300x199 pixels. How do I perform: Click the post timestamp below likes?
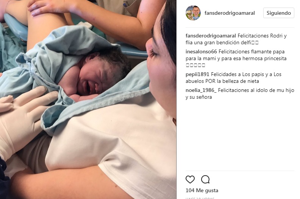pos(200,198)
